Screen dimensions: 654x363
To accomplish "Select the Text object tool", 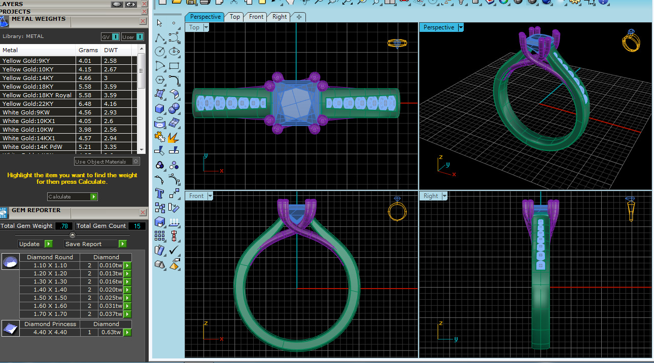I will [160, 193].
